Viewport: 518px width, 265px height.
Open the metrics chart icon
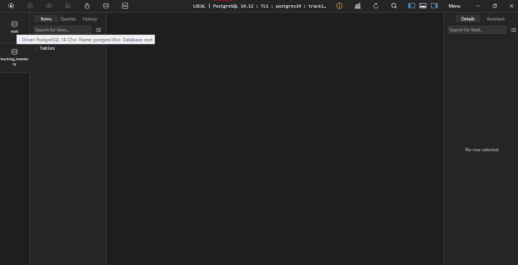[x=358, y=6]
